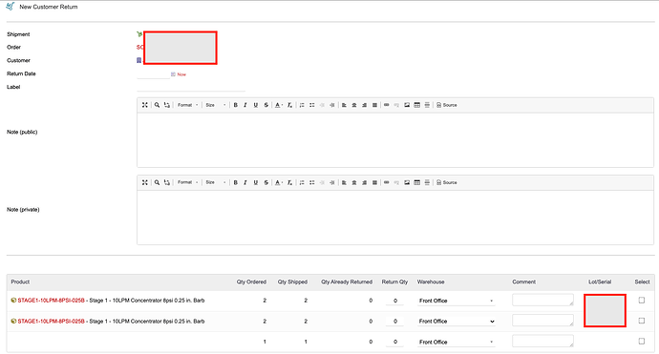Open text color menu in public note

[x=279, y=105]
